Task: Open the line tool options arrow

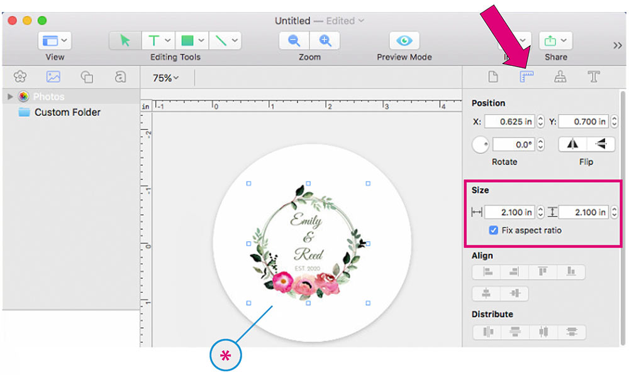Action: click(x=235, y=40)
